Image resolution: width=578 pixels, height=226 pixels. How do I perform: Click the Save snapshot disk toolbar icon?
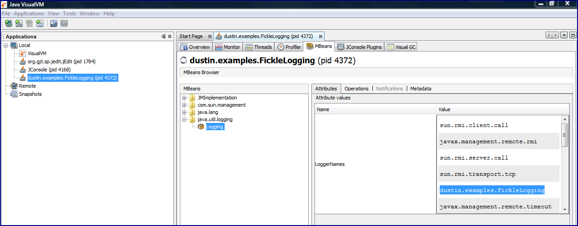64,23
